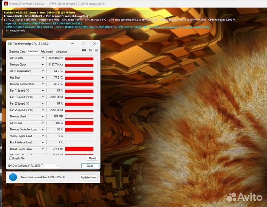Click the Memory Used value 981 MB

tap(55, 117)
